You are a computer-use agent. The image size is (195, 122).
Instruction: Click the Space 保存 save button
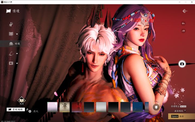point(181,116)
